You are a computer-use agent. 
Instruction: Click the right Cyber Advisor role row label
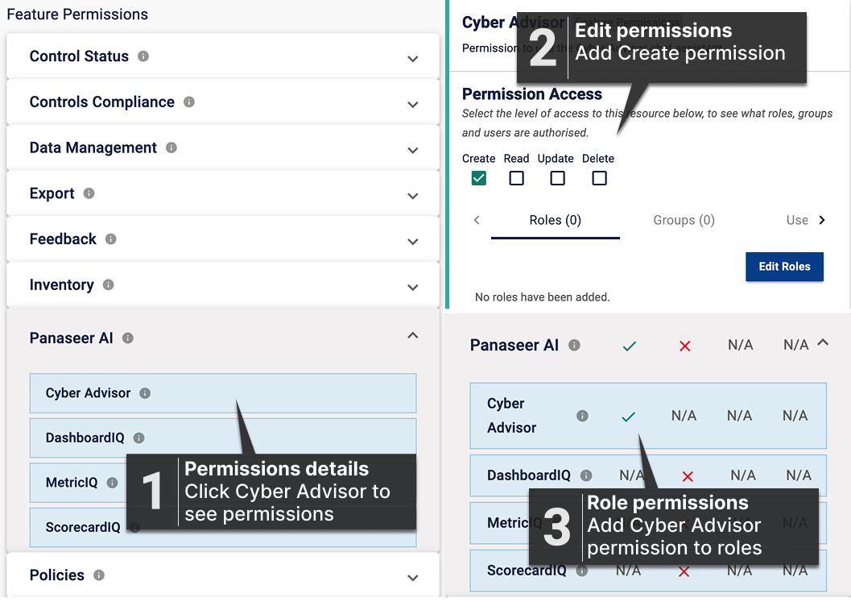(512, 416)
